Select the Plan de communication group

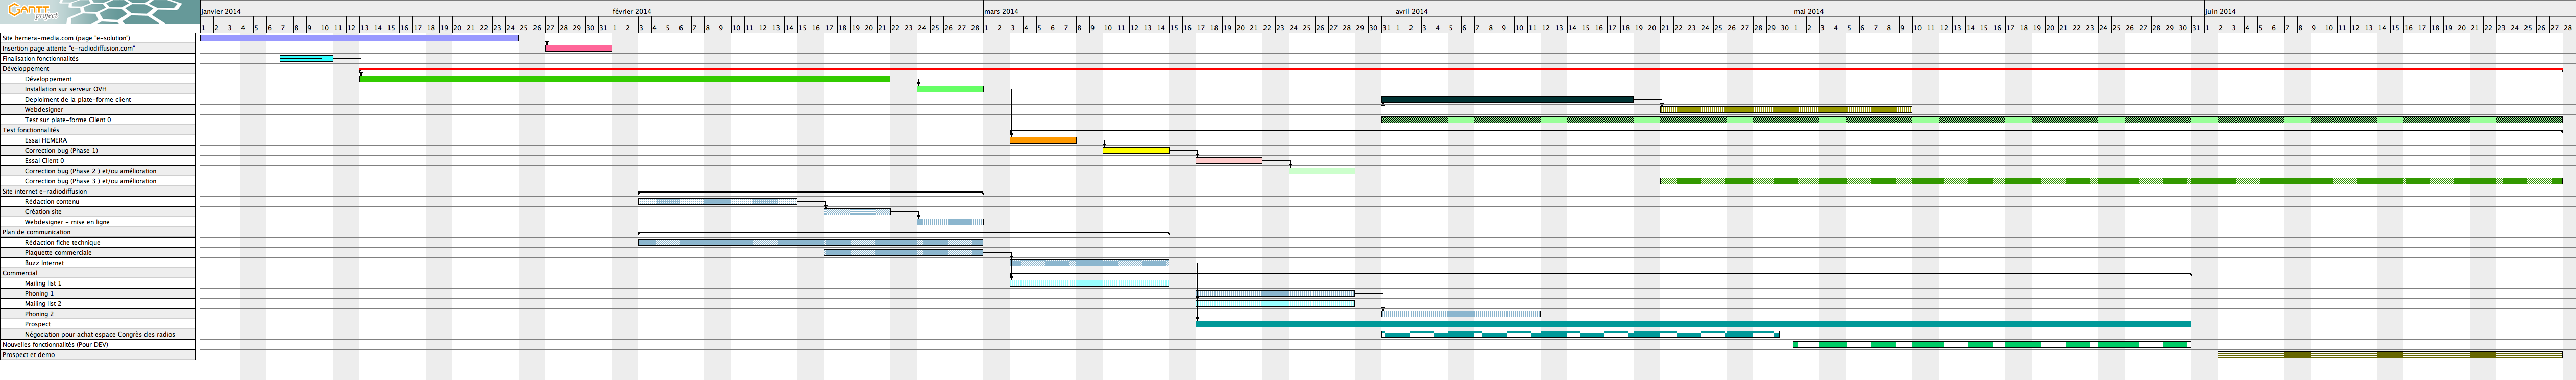point(36,232)
